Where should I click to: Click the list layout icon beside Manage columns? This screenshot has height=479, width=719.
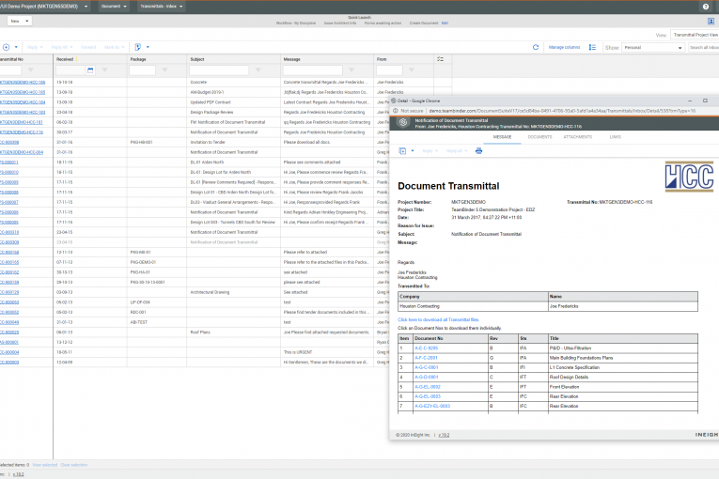(592, 46)
